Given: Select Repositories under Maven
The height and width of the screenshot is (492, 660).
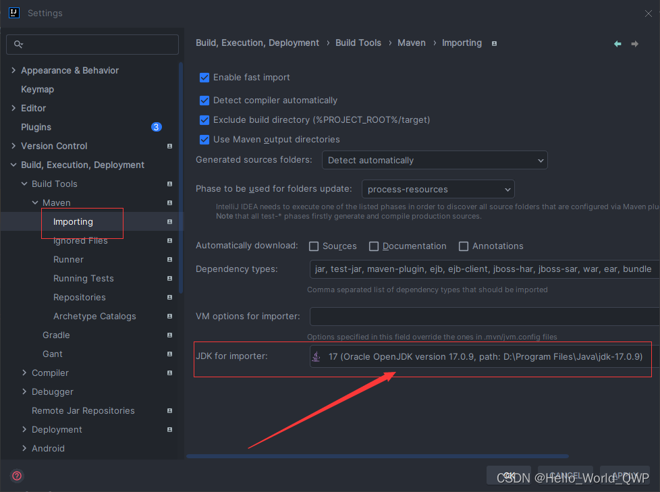Looking at the screenshot, I should (80, 297).
